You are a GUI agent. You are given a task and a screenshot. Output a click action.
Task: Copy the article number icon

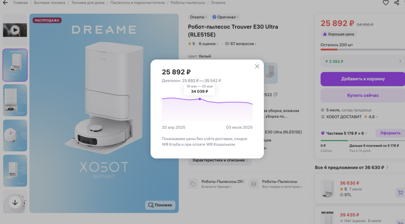tap(275, 95)
